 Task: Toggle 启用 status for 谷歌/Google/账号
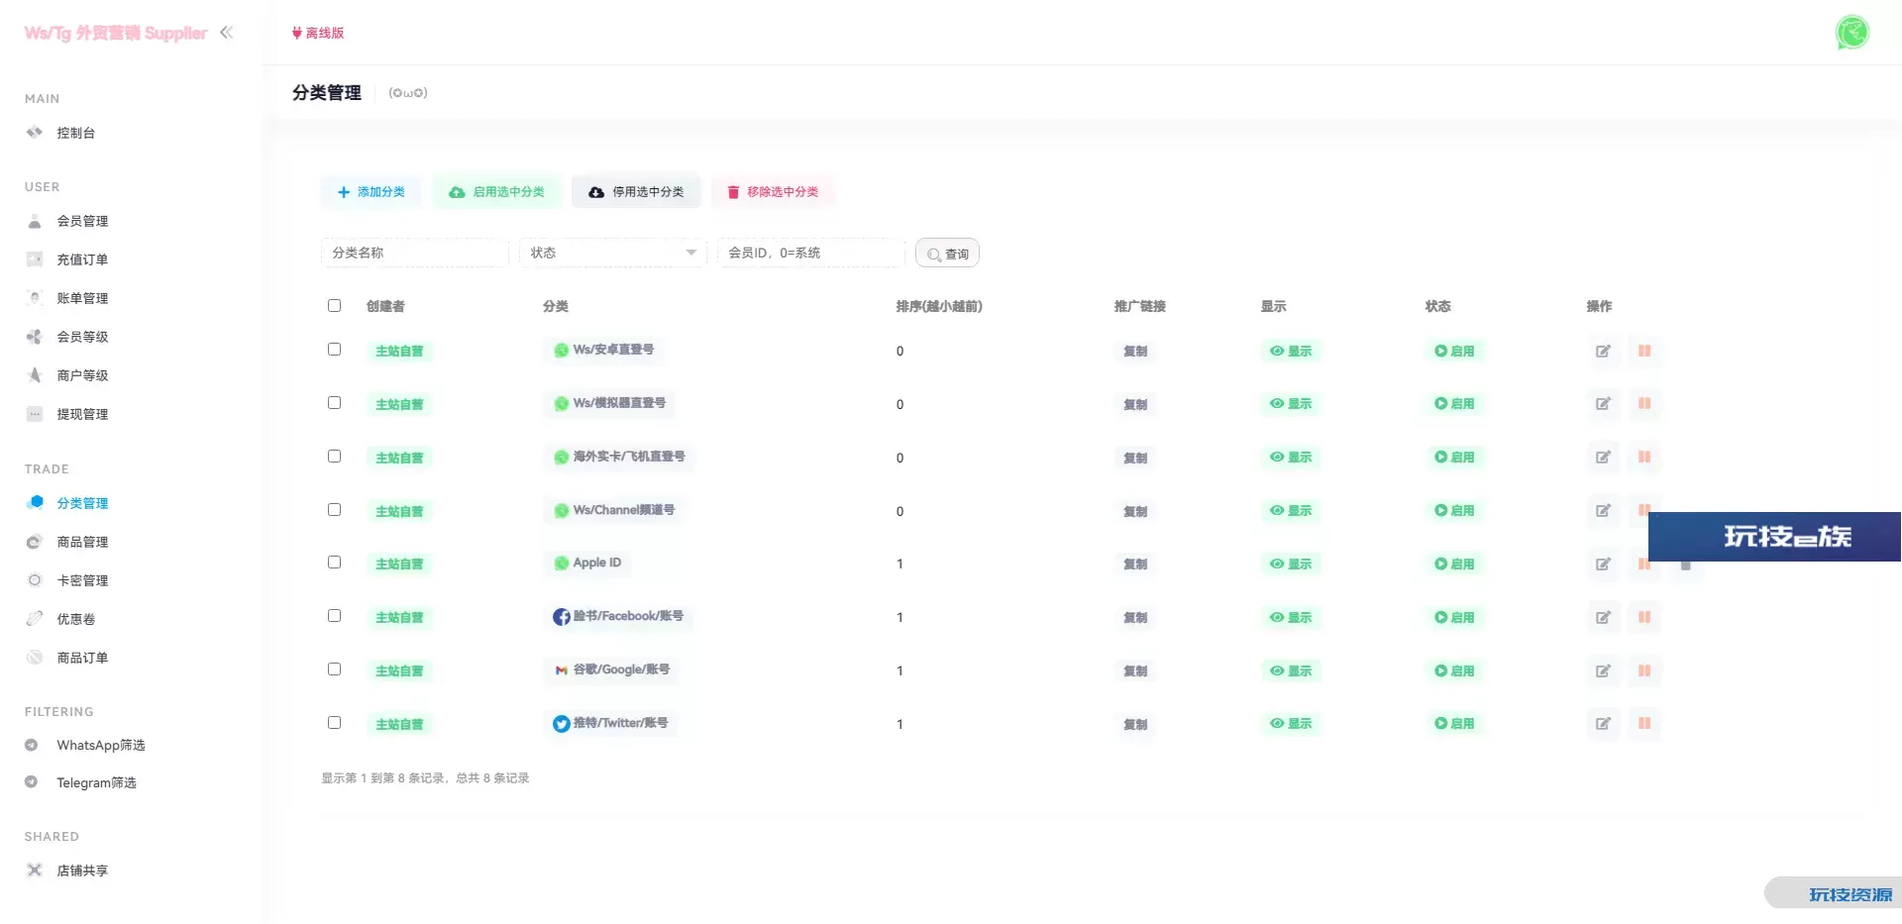pos(1454,671)
